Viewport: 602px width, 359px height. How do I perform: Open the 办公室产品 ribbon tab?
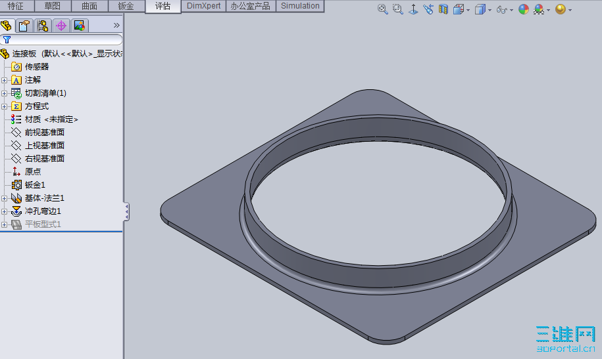point(251,6)
